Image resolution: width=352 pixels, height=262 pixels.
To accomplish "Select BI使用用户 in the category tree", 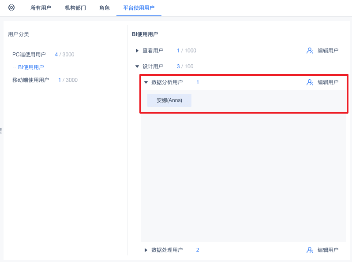I will [31, 67].
